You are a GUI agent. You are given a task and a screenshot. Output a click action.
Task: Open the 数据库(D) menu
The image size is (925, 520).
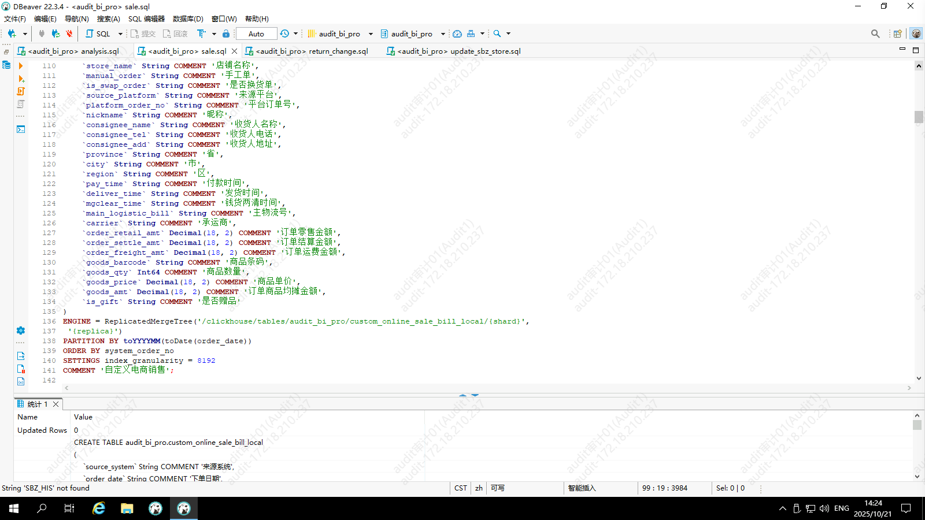click(x=188, y=18)
